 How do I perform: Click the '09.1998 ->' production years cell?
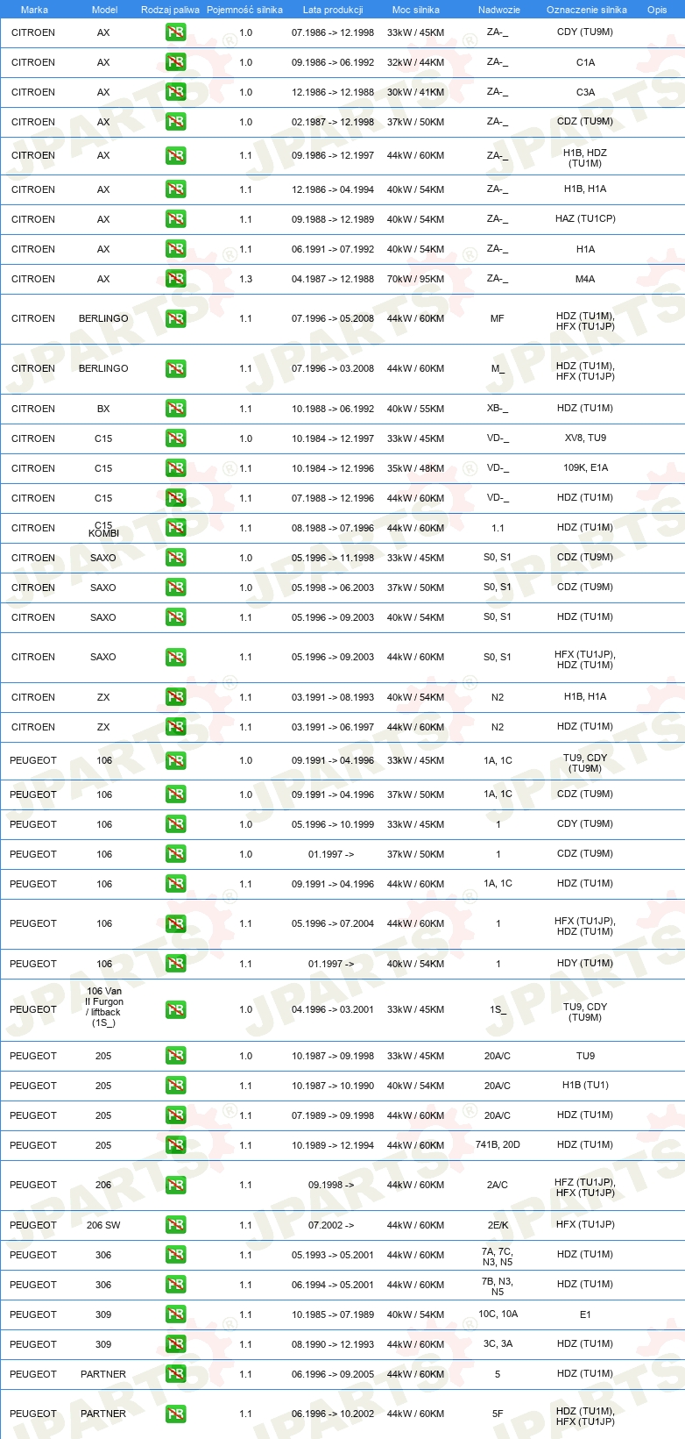pyautogui.click(x=331, y=1186)
